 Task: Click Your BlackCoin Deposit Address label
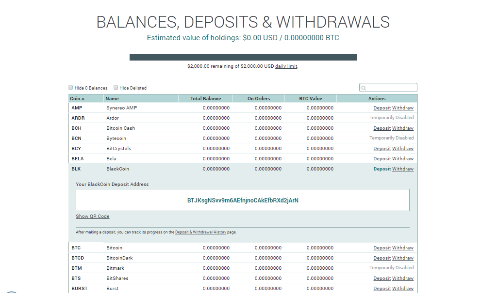click(x=112, y=185)
